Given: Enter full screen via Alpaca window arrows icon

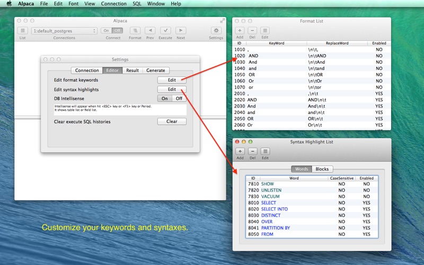Looking at the screenshot, I should 223,21.
